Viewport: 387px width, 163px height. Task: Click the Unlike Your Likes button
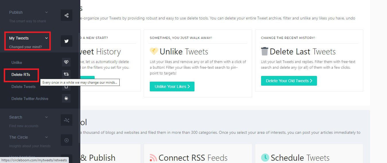[x=172, y=87]
